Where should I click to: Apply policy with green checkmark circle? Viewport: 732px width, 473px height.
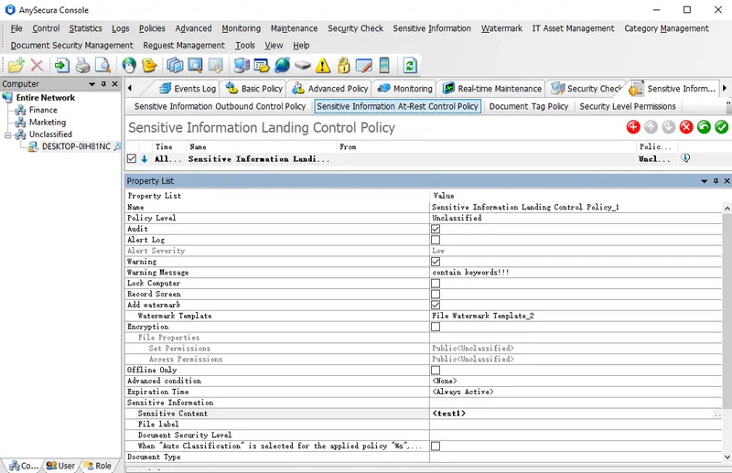coord(721,127)
